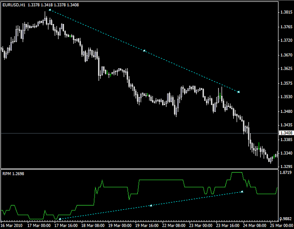The width and height of the screenshot is (294, 229).
Task: Click the 16 Mar 2010 date label
Action: [12, 225]
